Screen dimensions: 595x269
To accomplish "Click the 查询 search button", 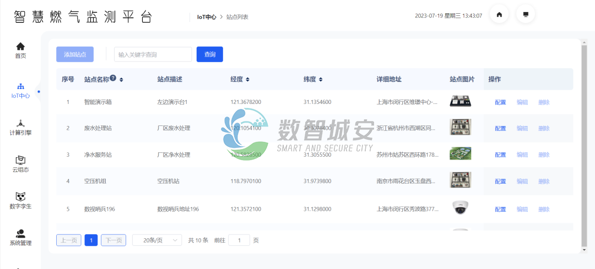I will [209, 54].
